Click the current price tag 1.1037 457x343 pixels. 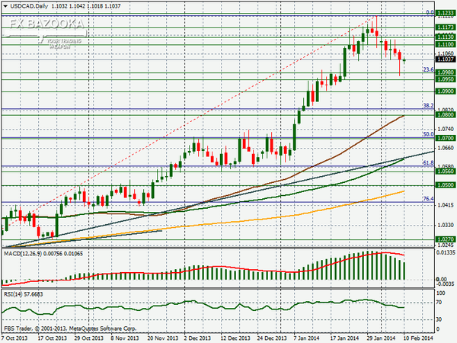coord(446,59)
